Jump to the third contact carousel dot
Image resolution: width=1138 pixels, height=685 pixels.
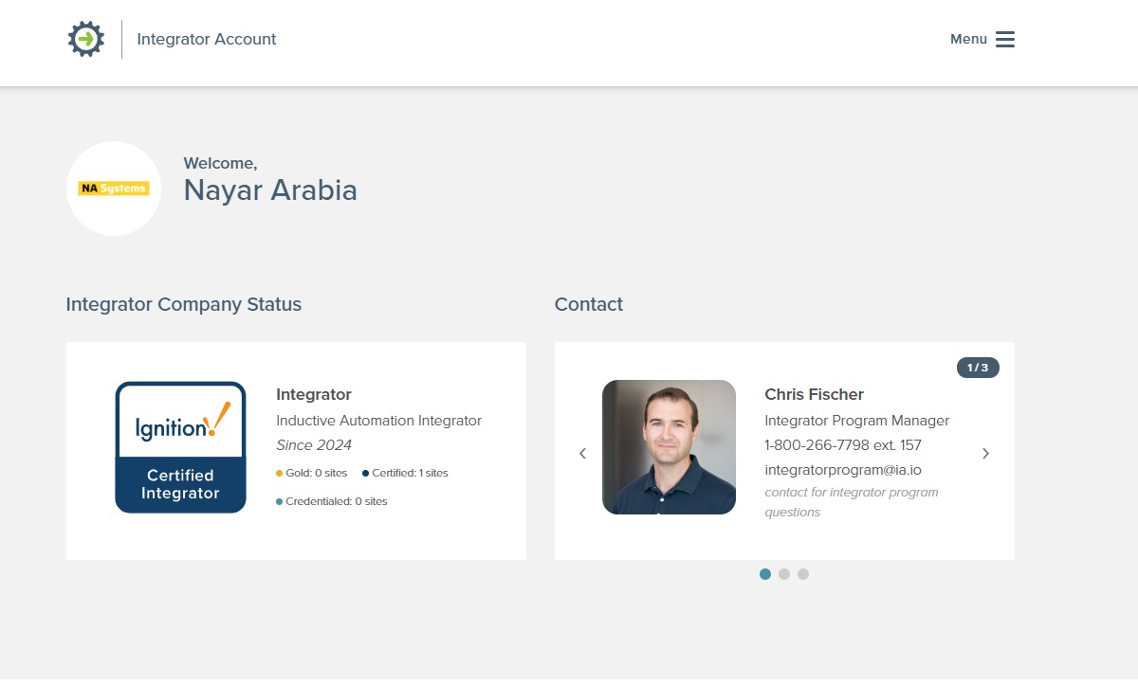[803, 574]
